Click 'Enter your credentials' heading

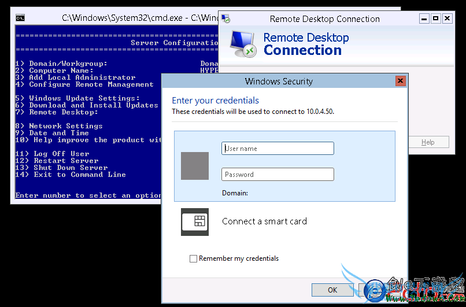click(x=216, y=101)
